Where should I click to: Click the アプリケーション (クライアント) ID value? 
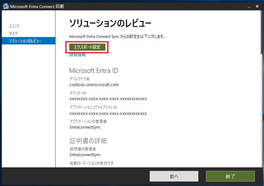(x=108, y=114)
